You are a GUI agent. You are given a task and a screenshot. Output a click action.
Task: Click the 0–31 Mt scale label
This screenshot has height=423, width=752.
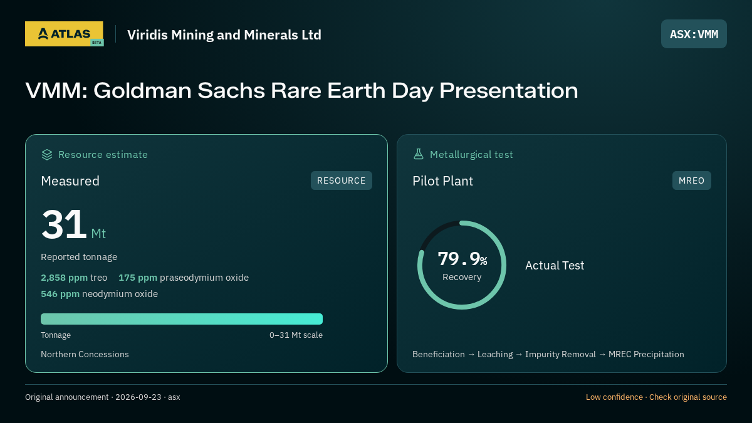click(x=296, y=335)
